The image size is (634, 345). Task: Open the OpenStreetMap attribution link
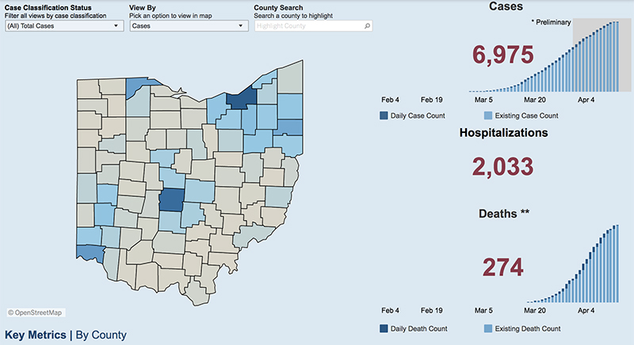click(x=36, y=313)
